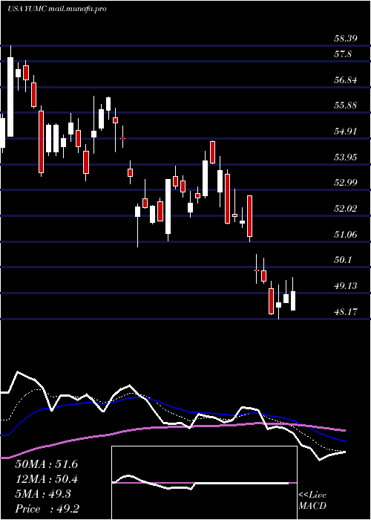
Task: Click the 52.02 price level label
Action: tap(346, 209)
